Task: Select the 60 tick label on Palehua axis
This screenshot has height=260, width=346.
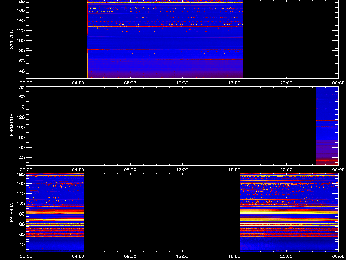Action: pos(22,234)
